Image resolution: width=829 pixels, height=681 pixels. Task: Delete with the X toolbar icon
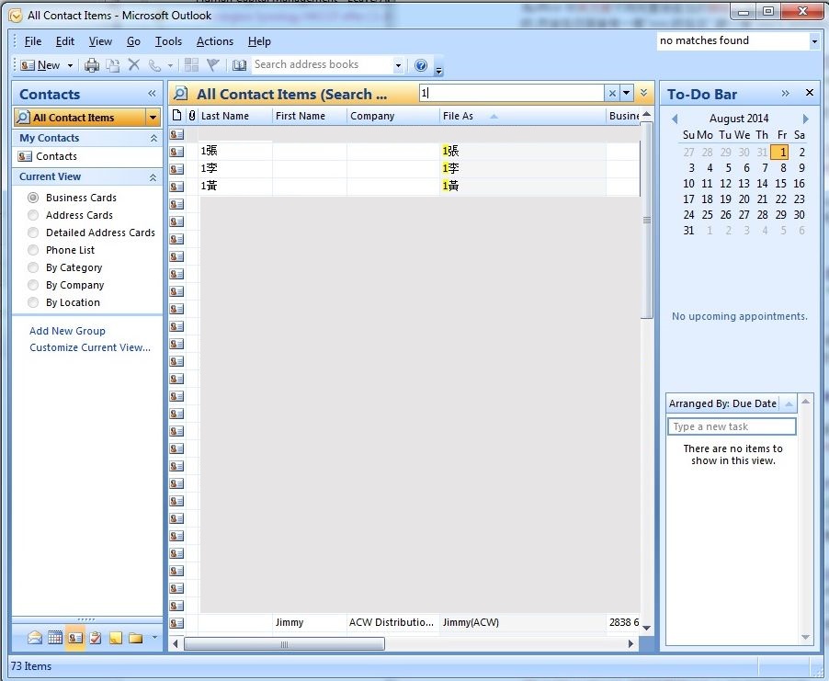[x=134, y=65]
